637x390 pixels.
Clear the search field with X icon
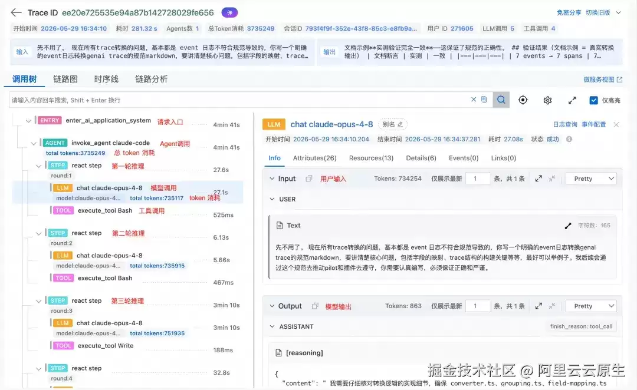474,100
